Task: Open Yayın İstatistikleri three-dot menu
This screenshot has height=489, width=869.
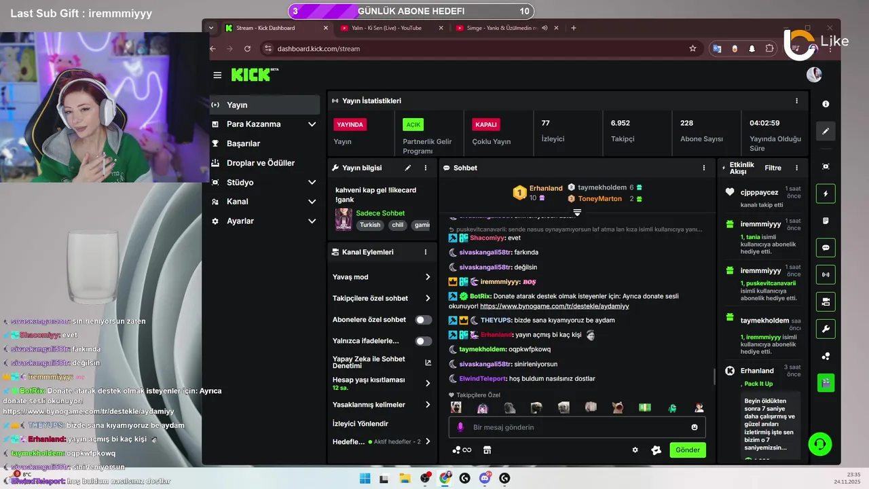Action: (796, 101)
